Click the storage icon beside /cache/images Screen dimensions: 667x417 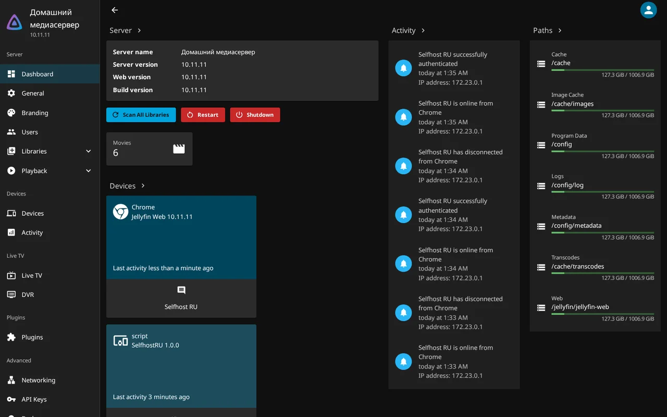click(541, 104)
